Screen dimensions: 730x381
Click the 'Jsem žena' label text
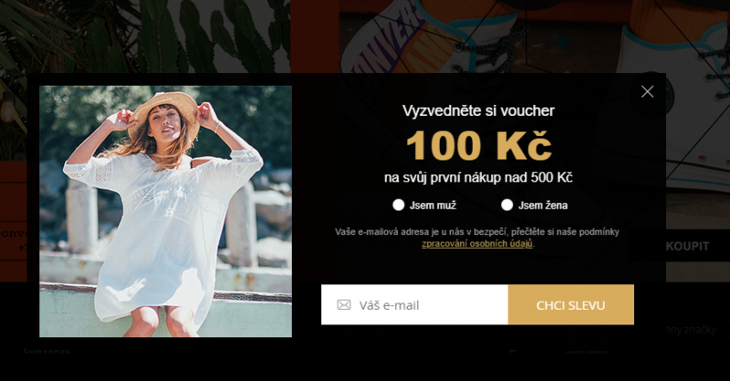click(543, 205)
